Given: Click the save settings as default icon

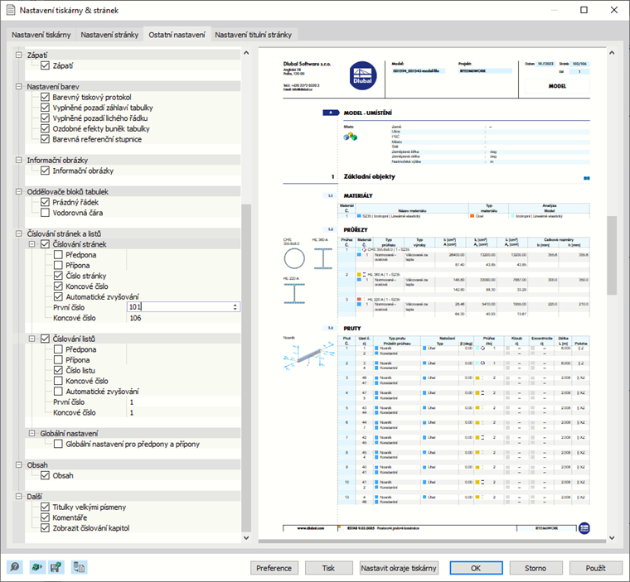Looking at the screenshot, I should click(56, 567).
